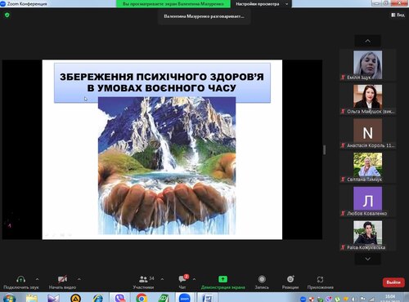409x302 pixels.
Task: Expand video options arrow beside Start video
Action: (79, 279)
